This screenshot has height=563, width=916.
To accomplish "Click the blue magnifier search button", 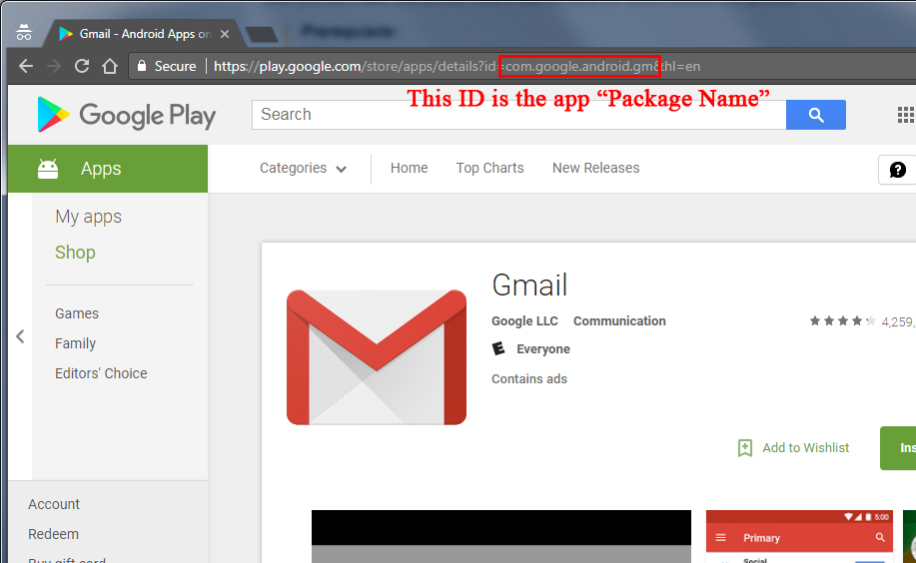I will 815,115.
